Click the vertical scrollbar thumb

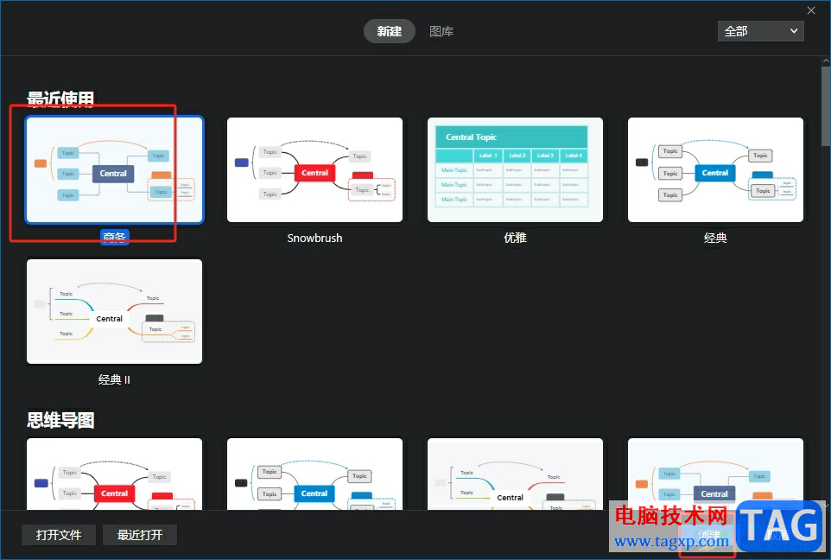[826, 106]
